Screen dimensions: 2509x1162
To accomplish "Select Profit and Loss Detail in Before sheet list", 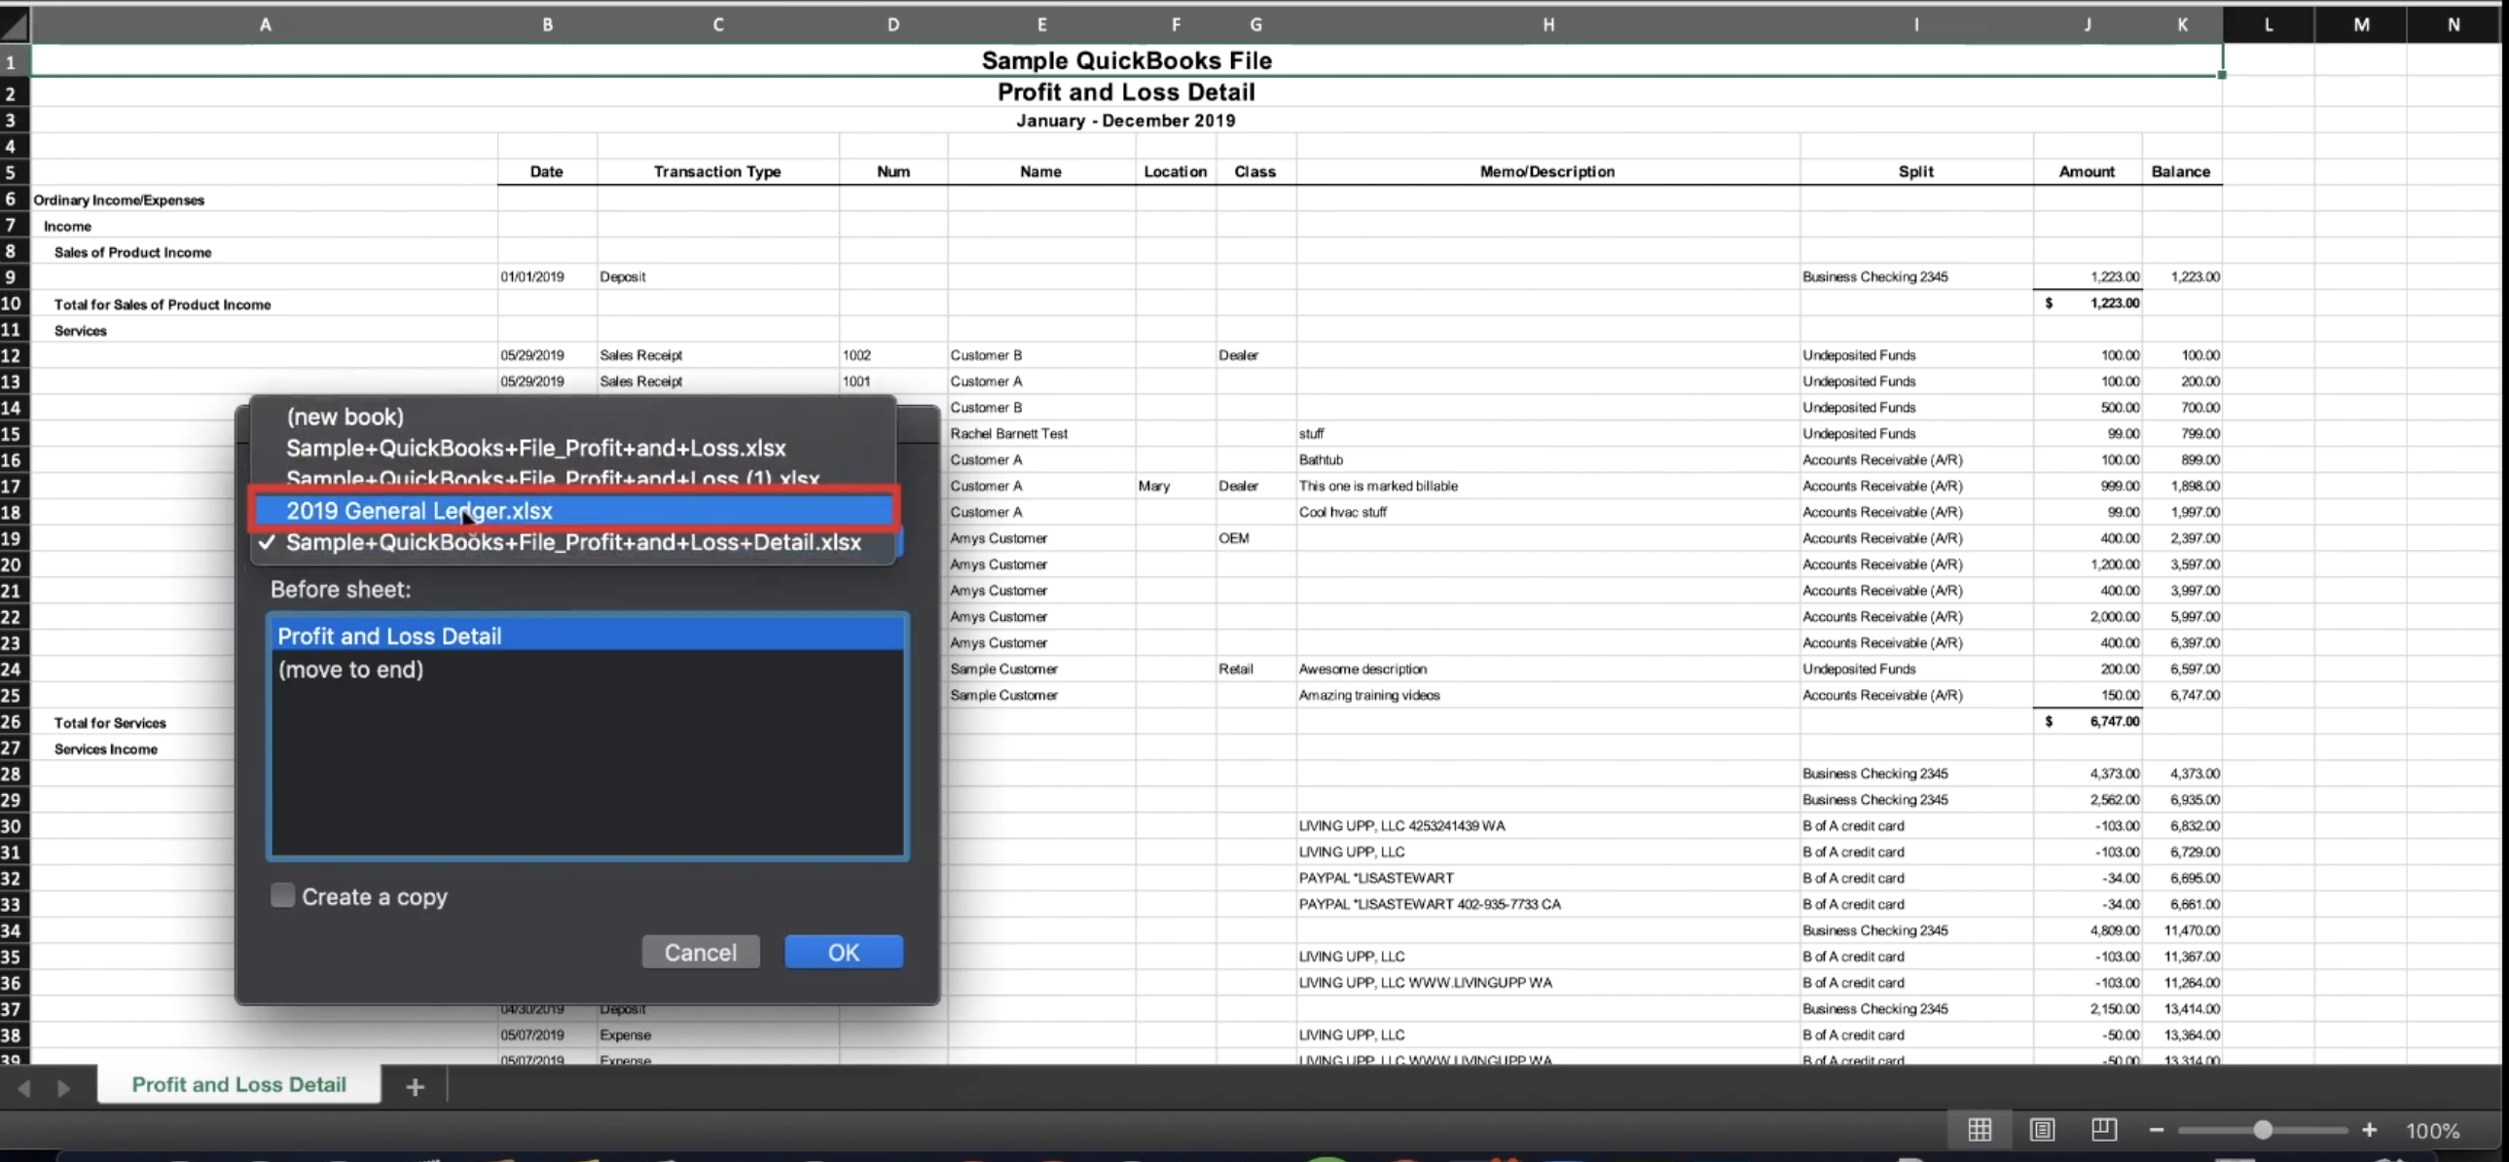I will (587, 636).
